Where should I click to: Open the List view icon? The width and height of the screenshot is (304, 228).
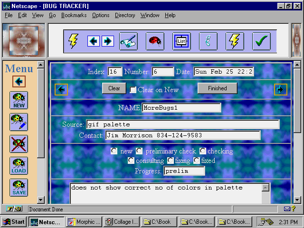tap(181, 41)
